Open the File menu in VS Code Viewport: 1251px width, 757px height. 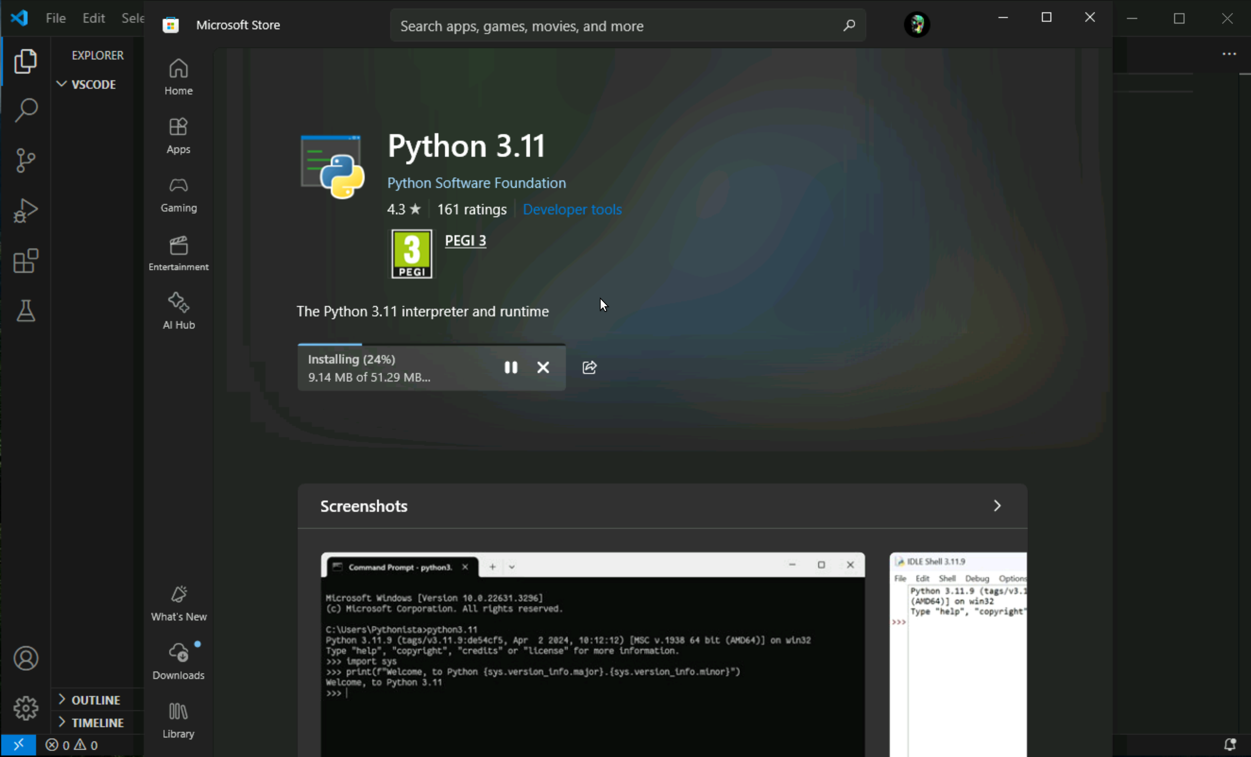[x=55, y=18]
